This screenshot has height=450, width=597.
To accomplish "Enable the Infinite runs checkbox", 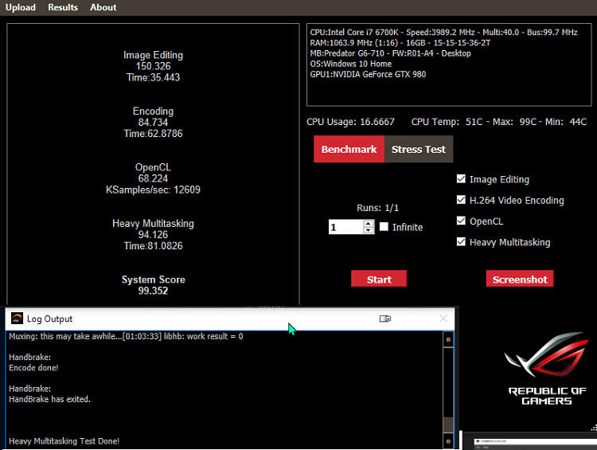I will 384,227.
